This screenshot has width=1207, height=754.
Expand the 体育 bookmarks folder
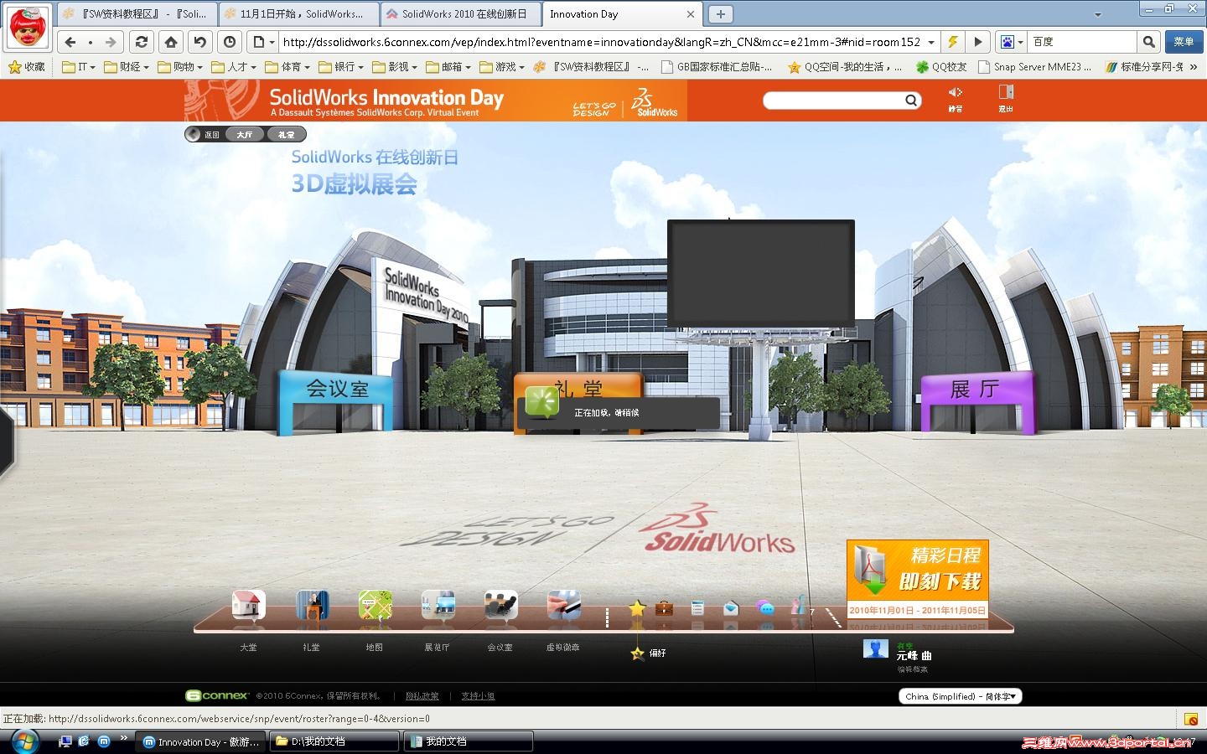[x=288, y=67]
